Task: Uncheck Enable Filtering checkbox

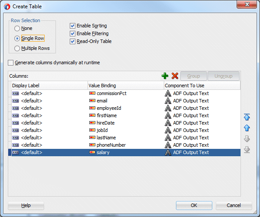Action: 72,33
